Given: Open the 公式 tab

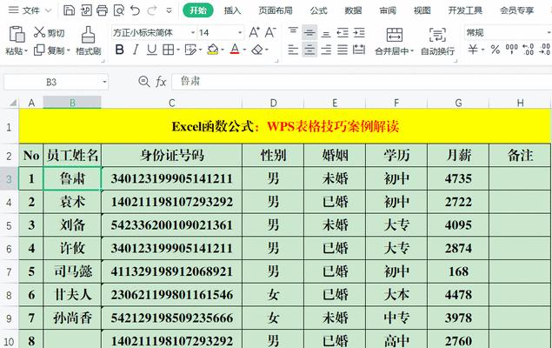Looking at the screenshot, I should (x=319, y=10).
